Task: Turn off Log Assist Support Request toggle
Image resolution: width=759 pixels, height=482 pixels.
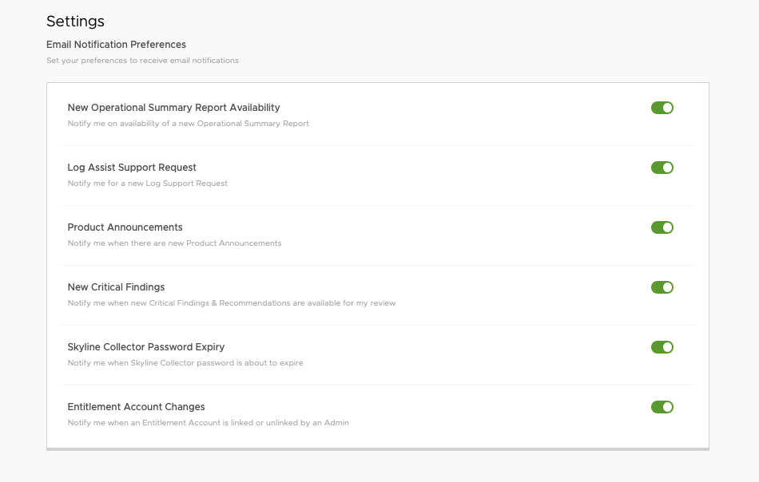Action: click(662, 168)
